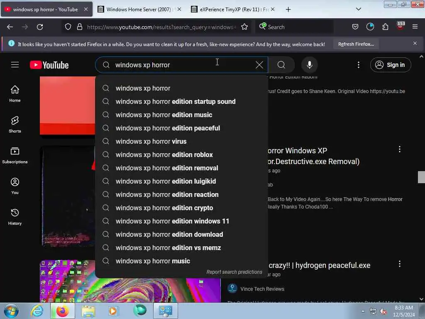
Task: Select suggestion 'windows xp horror virus'
Action: (182, 141)
